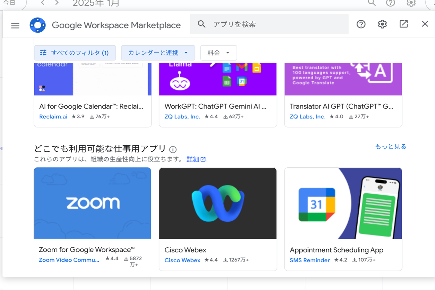Click the Marketplace help question mark icon

[361, 24]
